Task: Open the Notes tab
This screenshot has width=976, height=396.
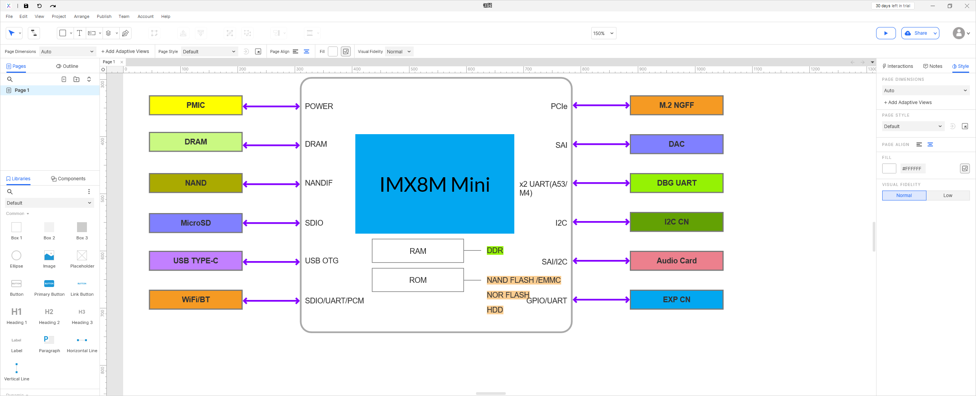Action: (933, 66)
